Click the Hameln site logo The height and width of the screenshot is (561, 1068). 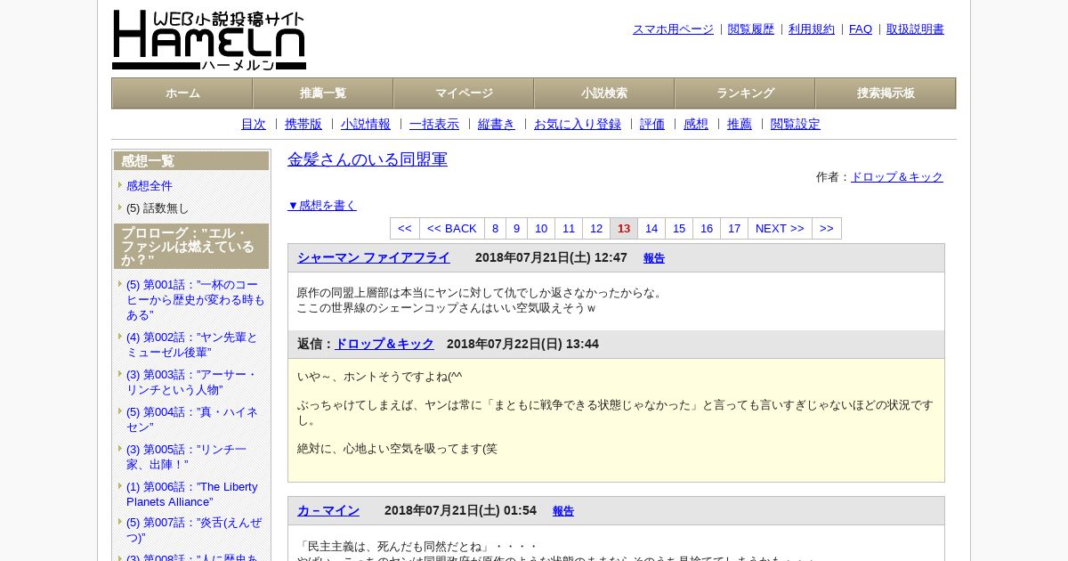[209, 40]
